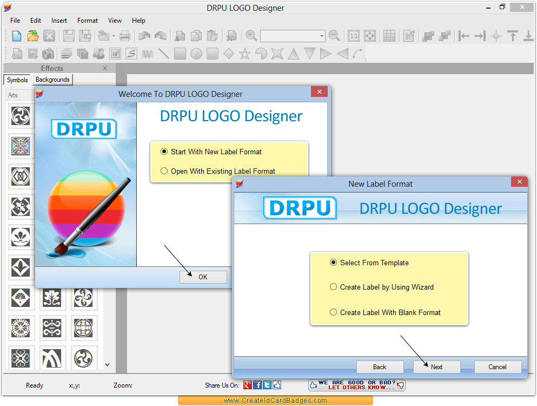Viewport: 537px width, 406px height.
Task: Share on Facebook icon in status bar
Action: pyautogui.click(x=257, y=385)
